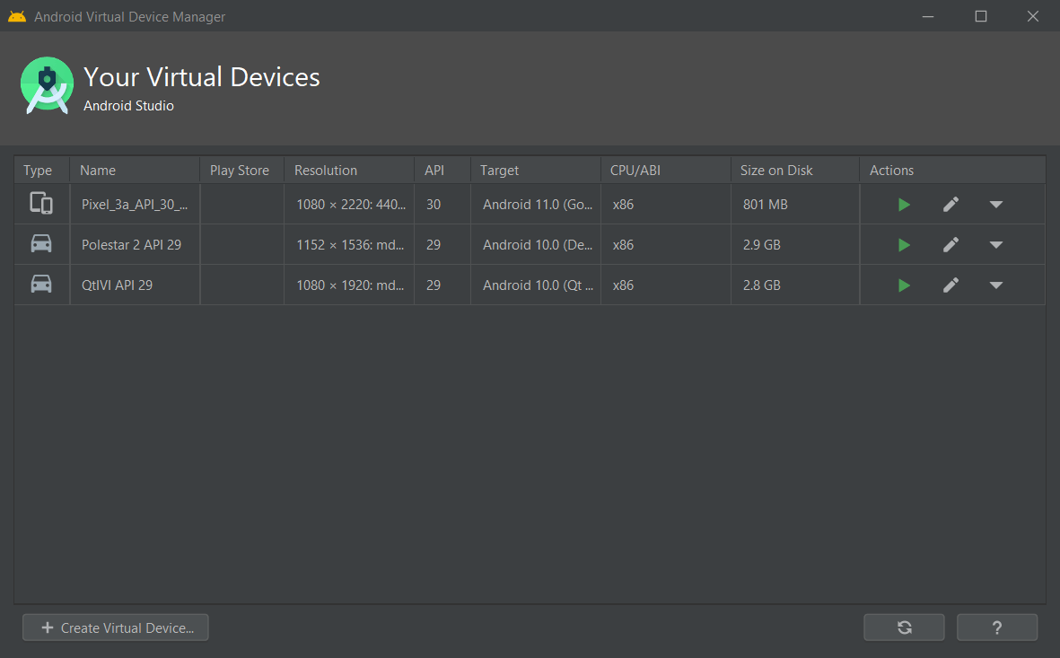Select the Android 11.0 target cell

coord(537,205)
